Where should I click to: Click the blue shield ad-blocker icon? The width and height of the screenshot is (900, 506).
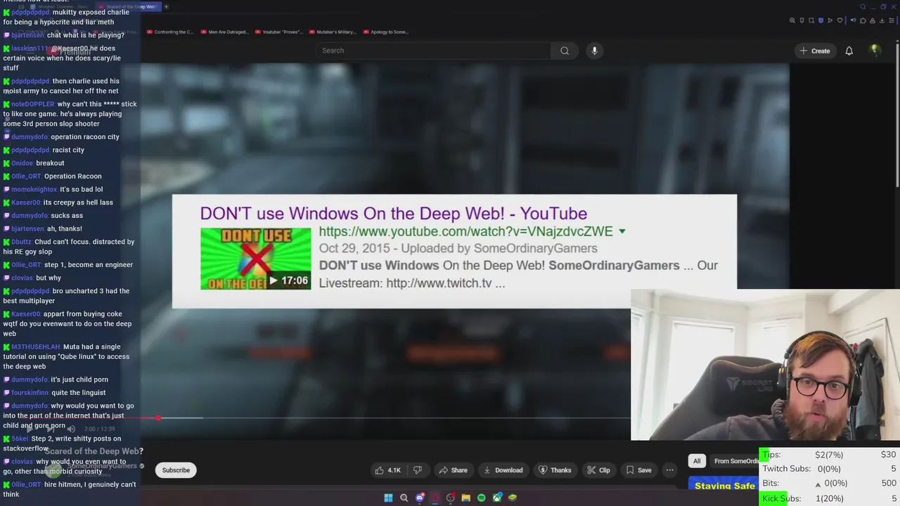pos(821,20)
